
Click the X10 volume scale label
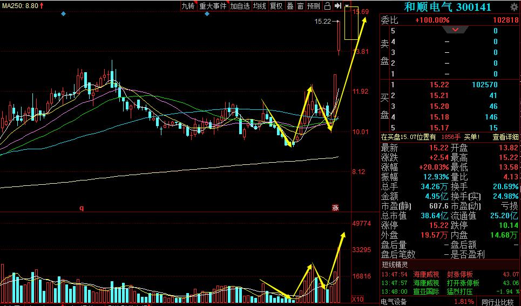(x=357, y=299)
